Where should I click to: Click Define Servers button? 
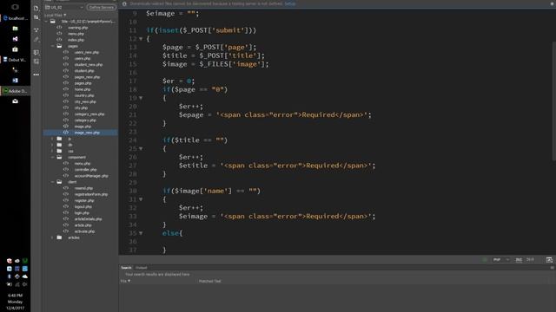point(102,7)
